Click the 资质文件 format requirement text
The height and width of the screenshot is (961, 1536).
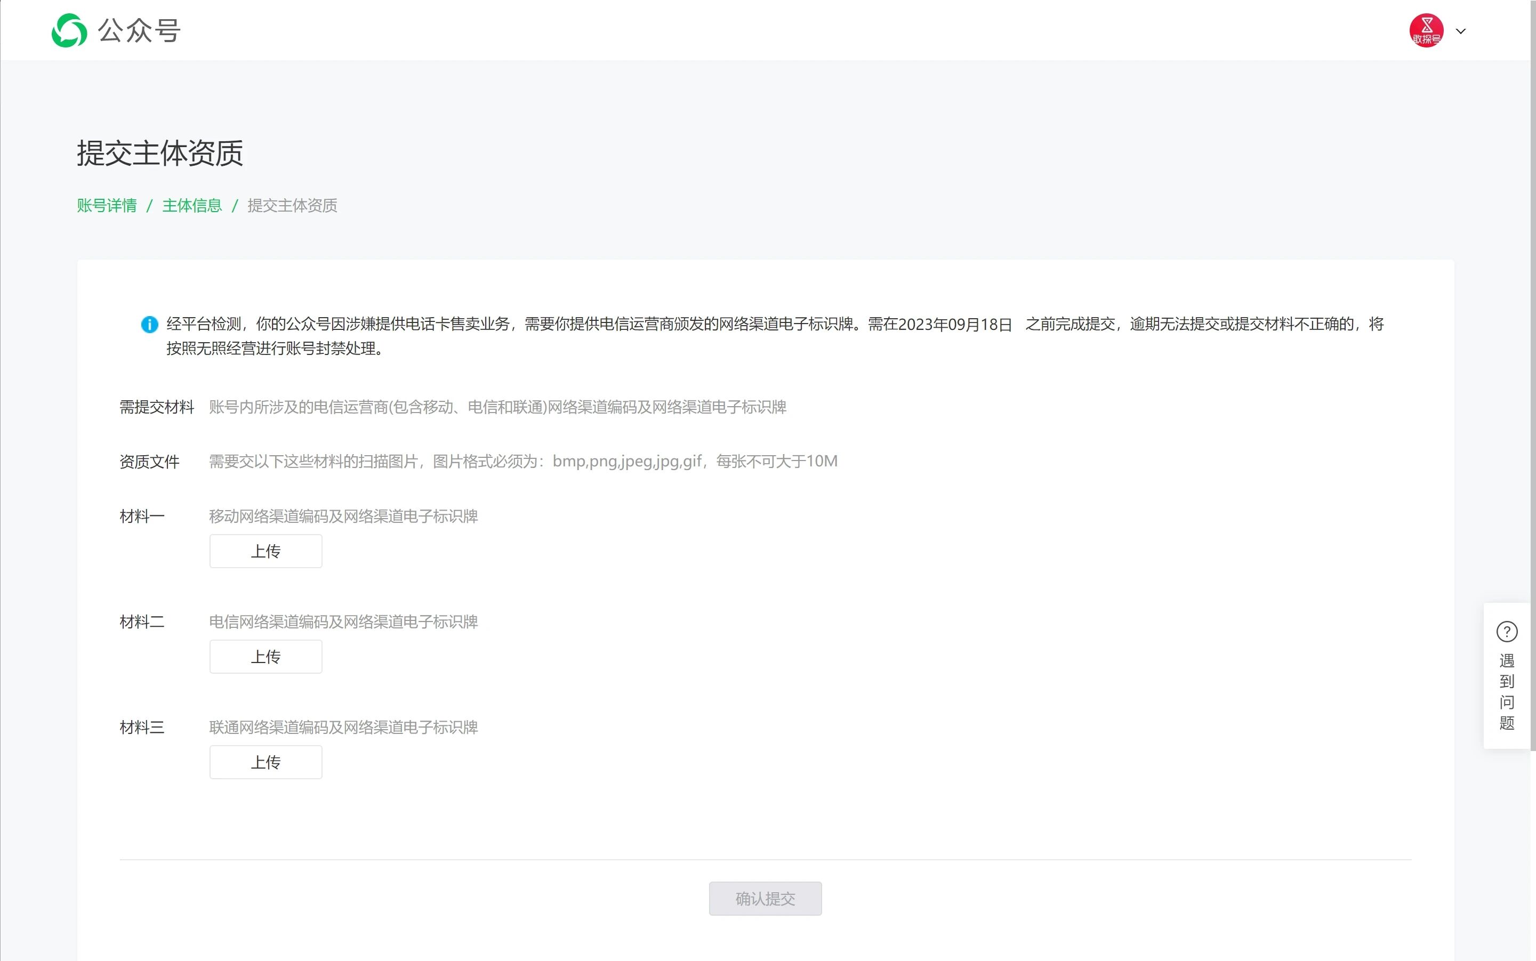click(522, 462)
